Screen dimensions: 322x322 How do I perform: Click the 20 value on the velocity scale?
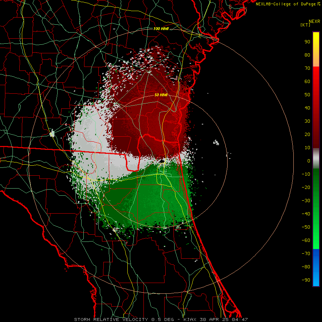(307, 134)
